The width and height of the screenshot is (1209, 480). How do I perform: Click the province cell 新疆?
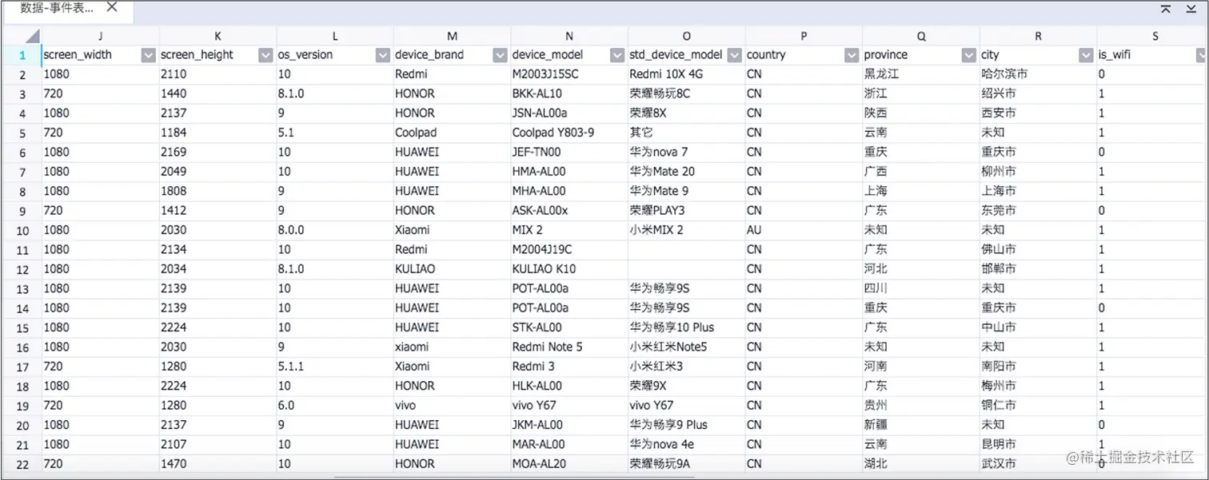(921, 425)
